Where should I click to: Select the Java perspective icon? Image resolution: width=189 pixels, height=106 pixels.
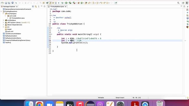pos(187,3)
